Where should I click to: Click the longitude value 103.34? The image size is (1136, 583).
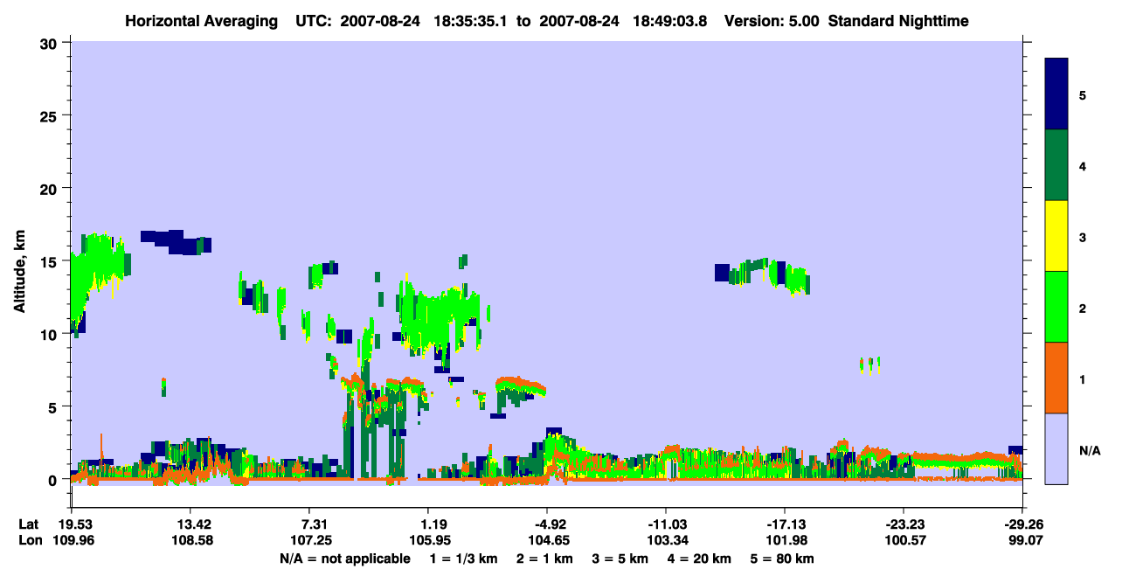pyautogui.click(x=666, y=541)
